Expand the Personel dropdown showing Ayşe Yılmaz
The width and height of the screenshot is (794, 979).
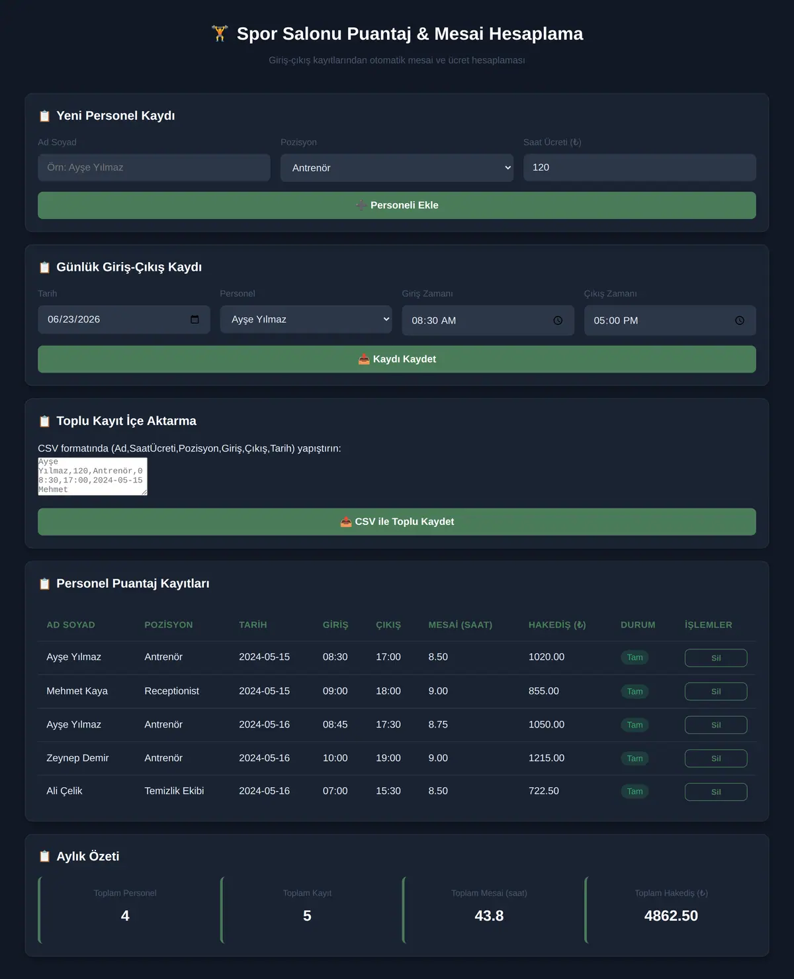point(306,319)
